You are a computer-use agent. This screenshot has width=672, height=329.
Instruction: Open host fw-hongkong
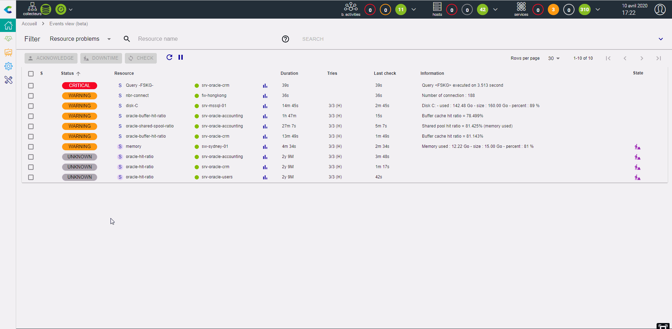(214, 96)
